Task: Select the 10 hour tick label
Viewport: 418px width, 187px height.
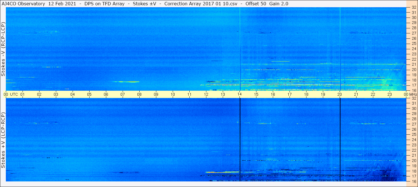Action: (x=173, y=94)
